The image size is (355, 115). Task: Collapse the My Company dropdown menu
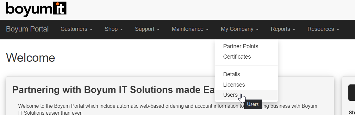point(240,29)
